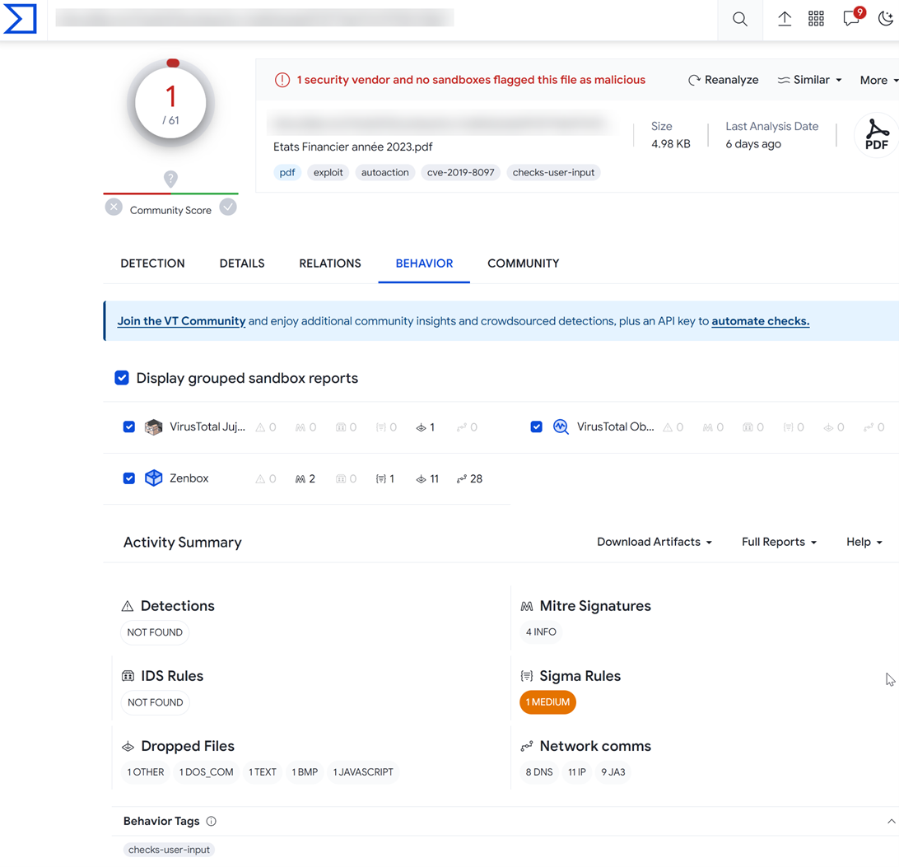Click the 1 JAVASCRIPT dropped files badge
Viewport: 899px width, 867px height.
click(x=363, y=771)
